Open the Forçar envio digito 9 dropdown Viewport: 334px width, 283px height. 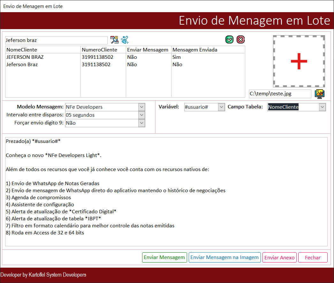coord(142,123)
